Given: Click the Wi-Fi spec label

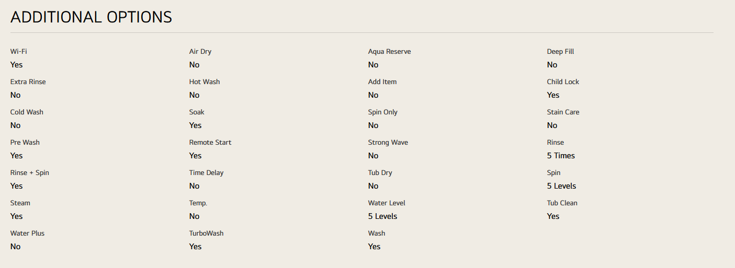Looking at the screenshot, I should pos(18,52).
